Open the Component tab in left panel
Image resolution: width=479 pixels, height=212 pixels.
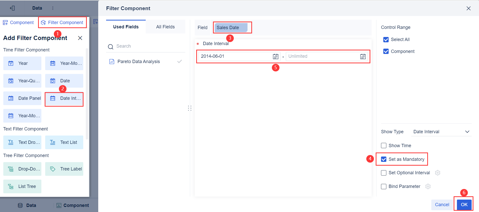click(x=18, y=23)
